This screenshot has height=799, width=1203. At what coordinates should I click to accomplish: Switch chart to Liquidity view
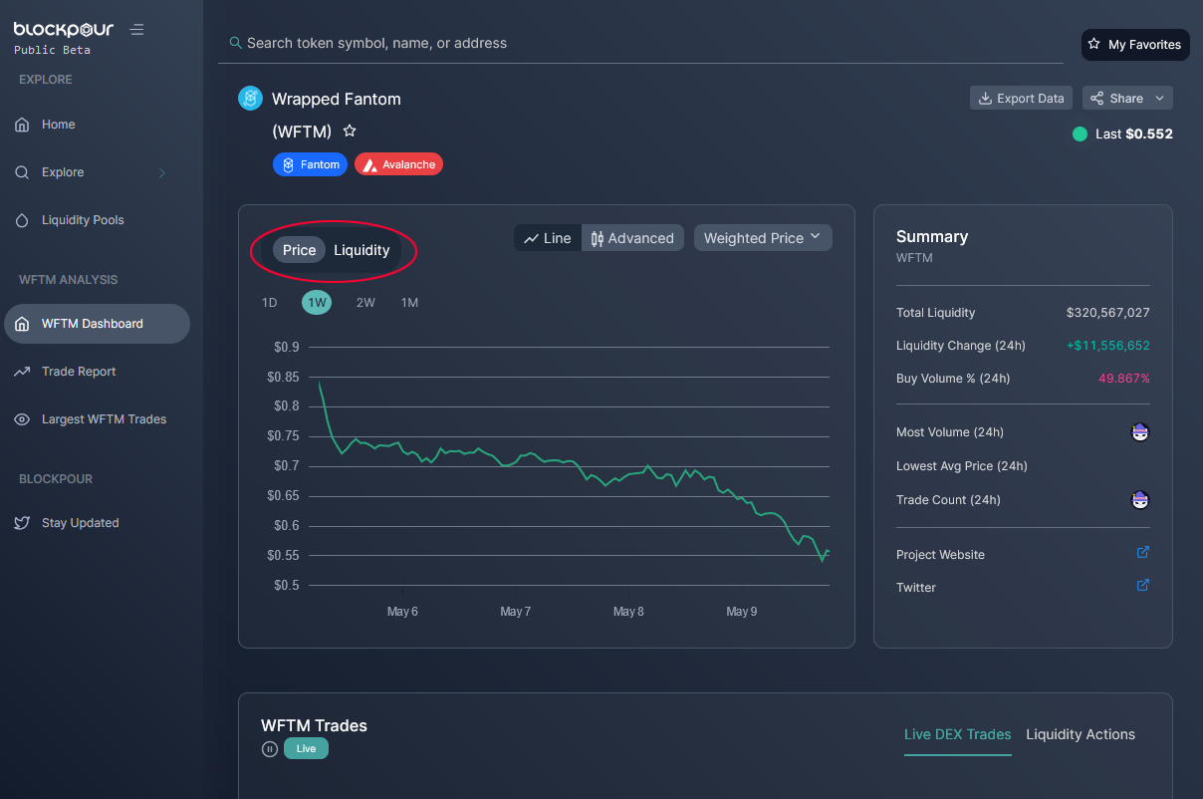[361, 250]
